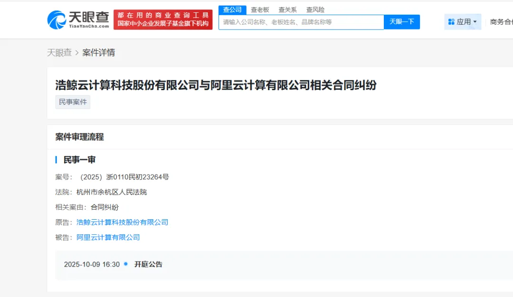This screenshot has height=297, width=513.
Task: Click the 民事案件 tag
Action: click(x=73, y=102)
